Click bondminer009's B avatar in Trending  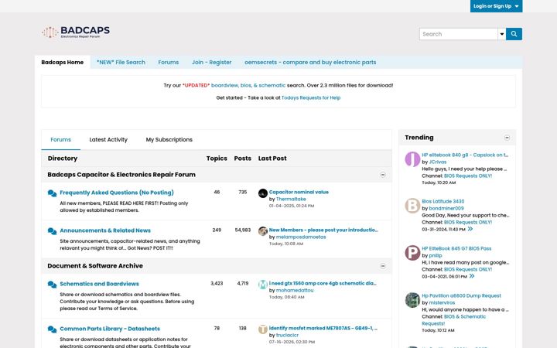(412, 206)
